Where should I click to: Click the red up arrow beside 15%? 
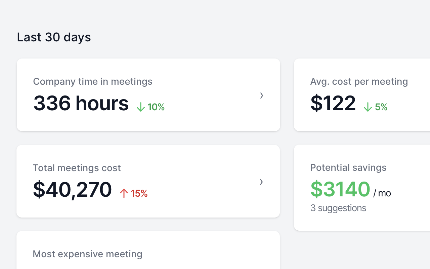point(124,193)
